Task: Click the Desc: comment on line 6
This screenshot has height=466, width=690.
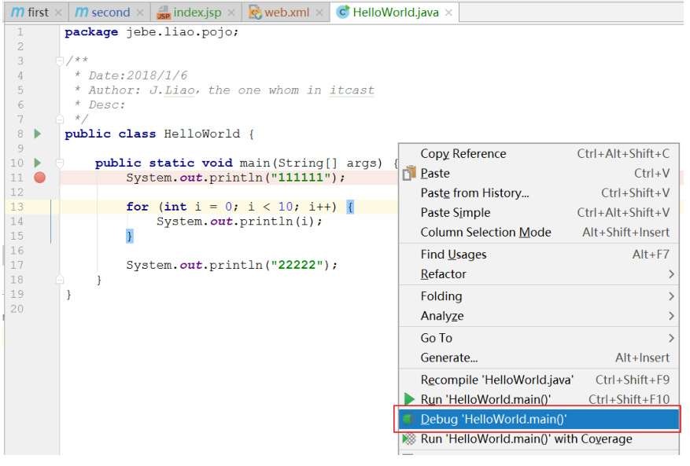Action: click(107, 105)
